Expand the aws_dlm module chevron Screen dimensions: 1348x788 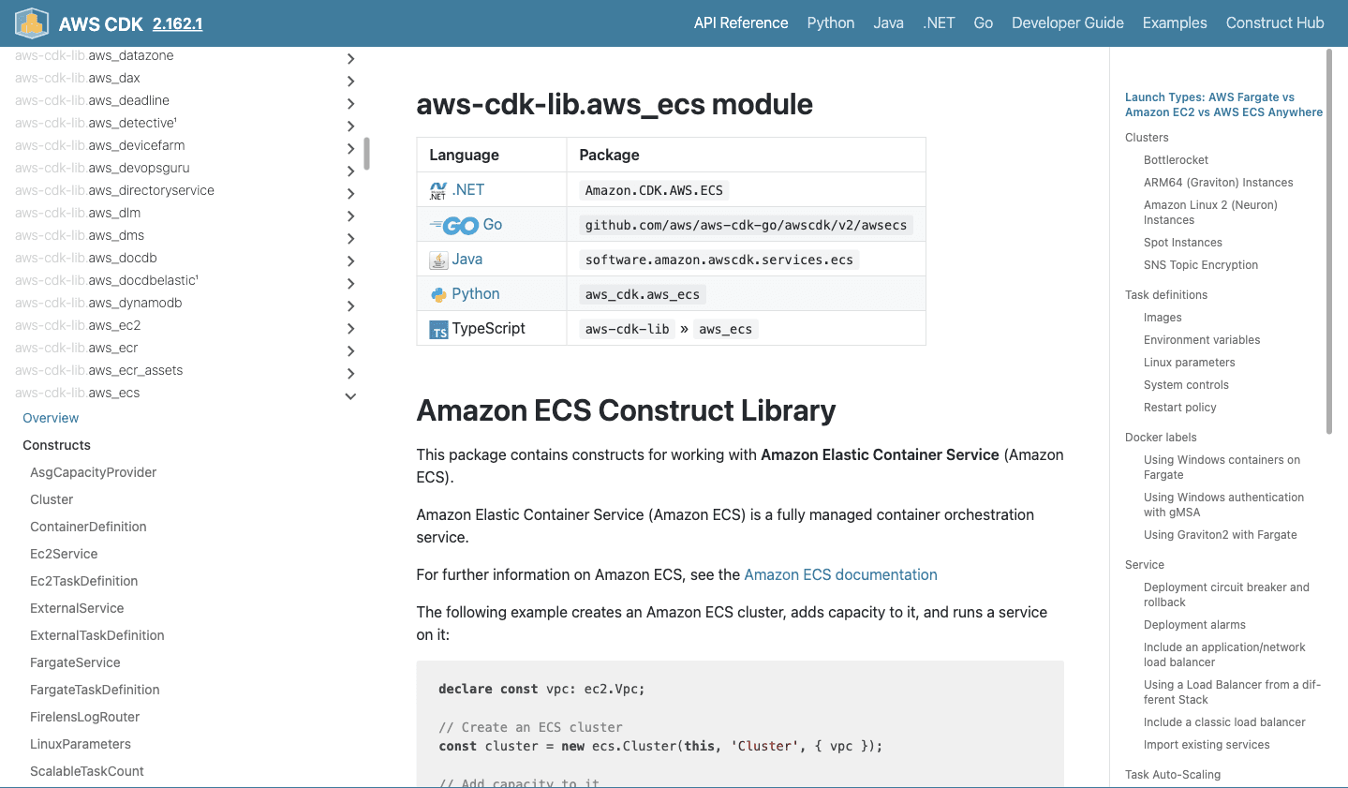click(350, 216)
